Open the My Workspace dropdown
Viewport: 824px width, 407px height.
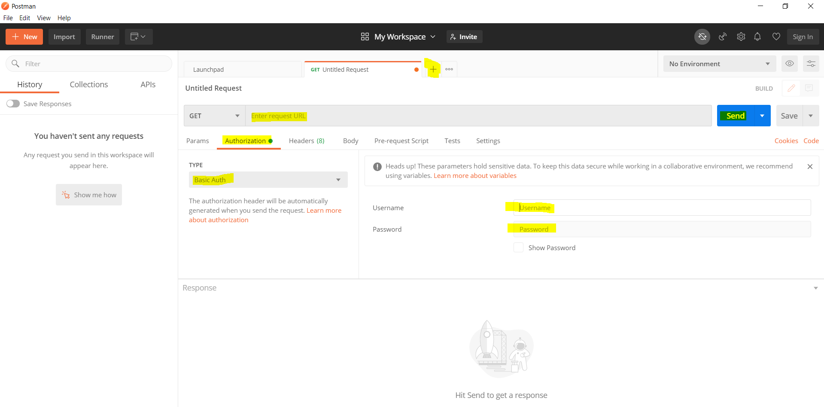(404, 37)
